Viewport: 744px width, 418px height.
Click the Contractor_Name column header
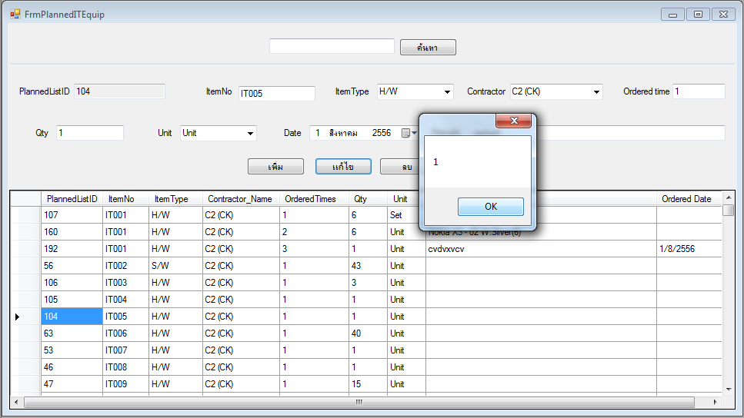[x=240, y=199]
